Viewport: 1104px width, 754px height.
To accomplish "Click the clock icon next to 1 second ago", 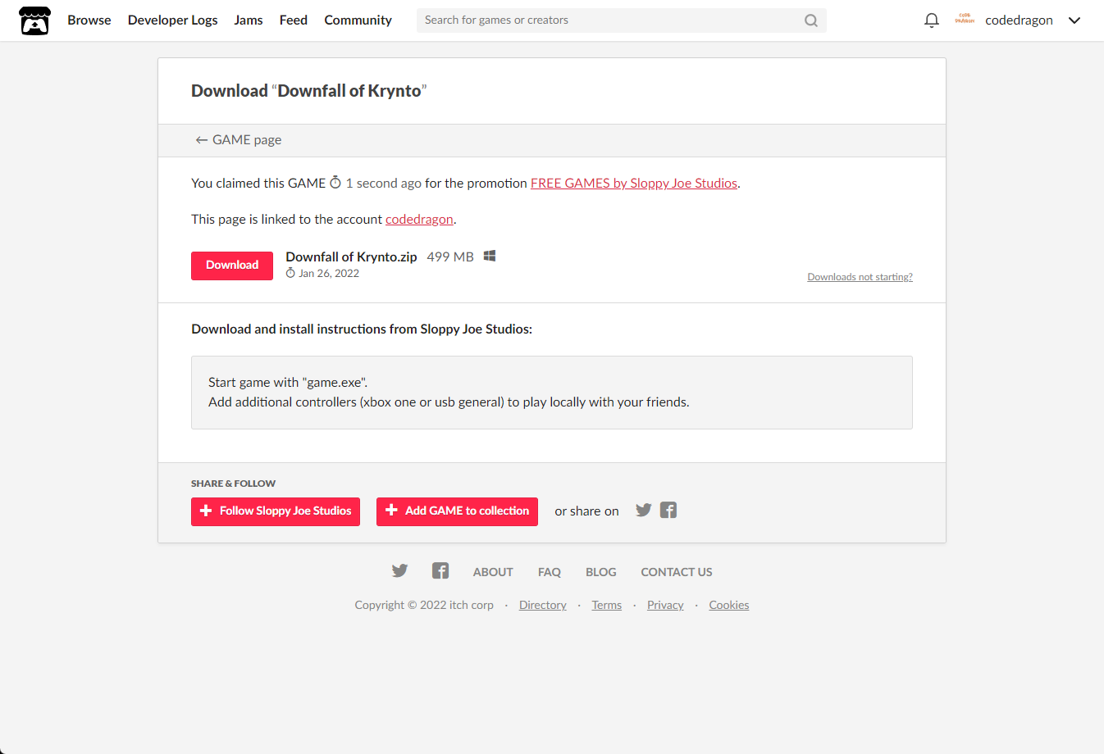I will pos(335,183).
